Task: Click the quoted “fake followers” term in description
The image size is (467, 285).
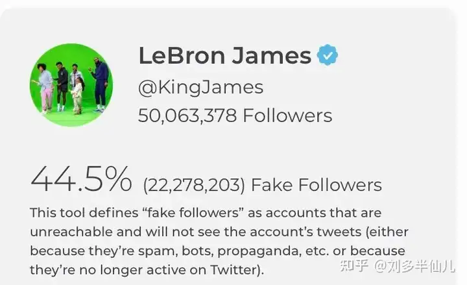Action: pyautogui.click(x=193, y=213)
